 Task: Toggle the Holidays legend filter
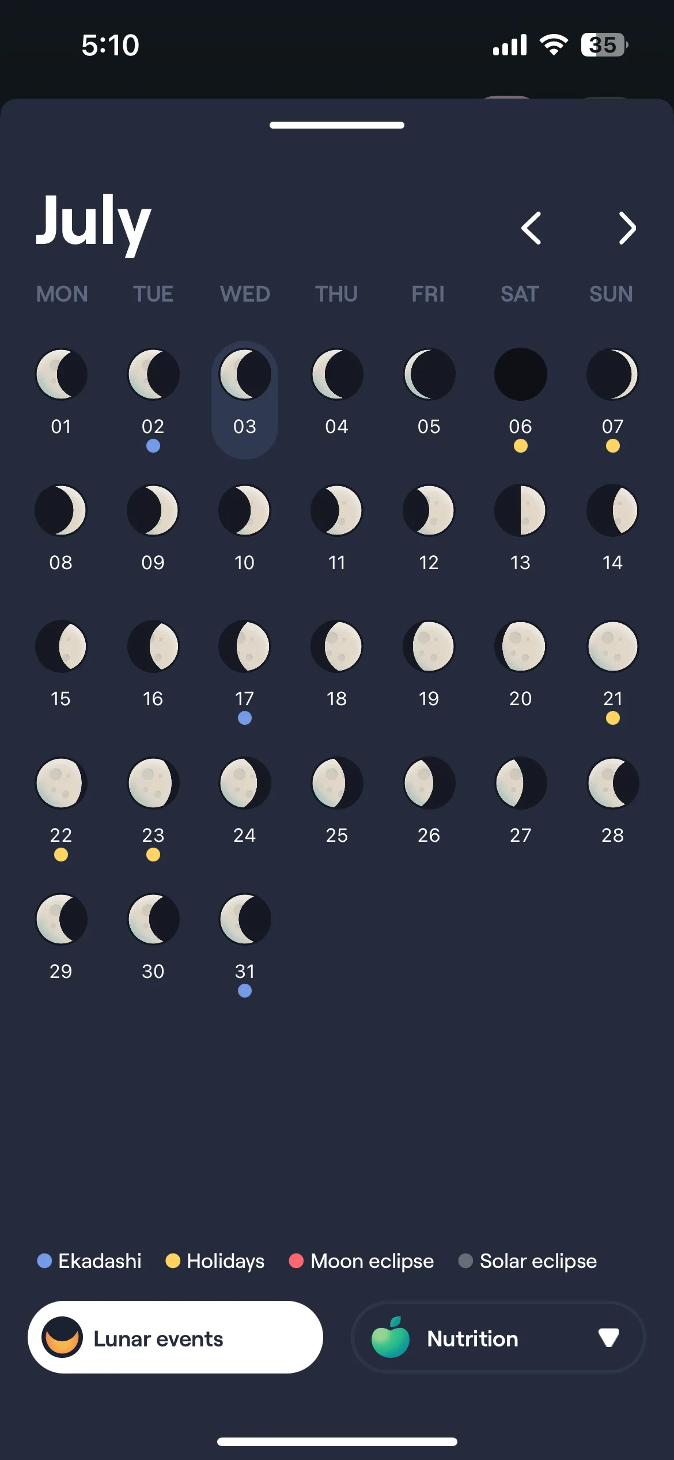pos(215,1261)
